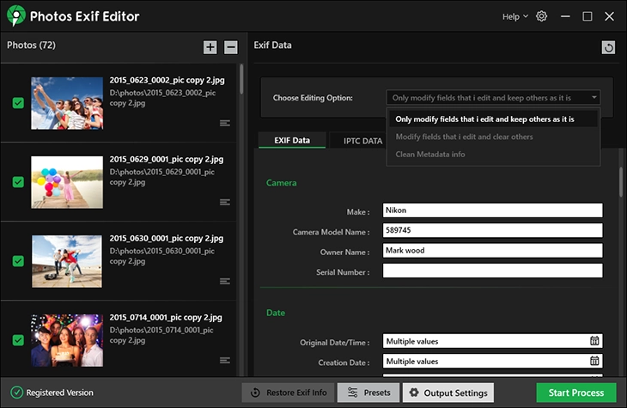
Task: Open the settings gear in title bar
Action: [541, 16]
